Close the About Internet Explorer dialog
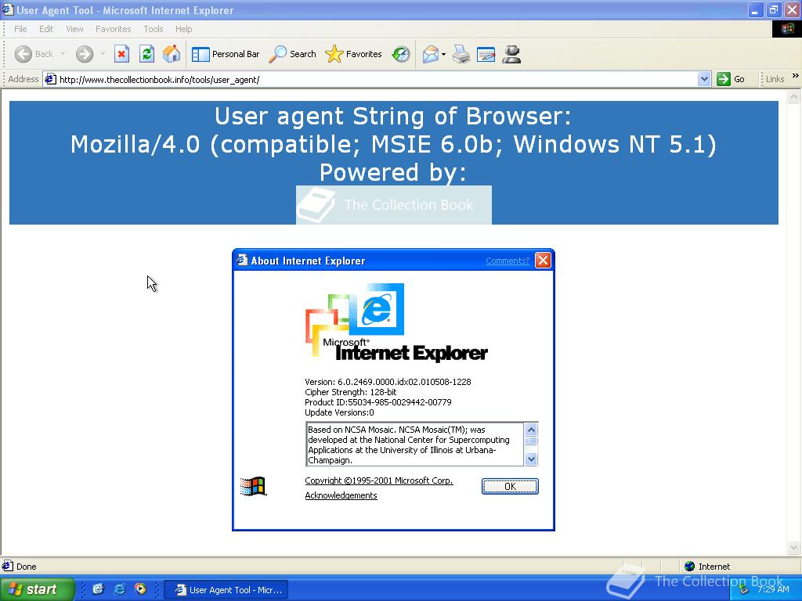This screenshot has width=802, height=601. (543, 261)
